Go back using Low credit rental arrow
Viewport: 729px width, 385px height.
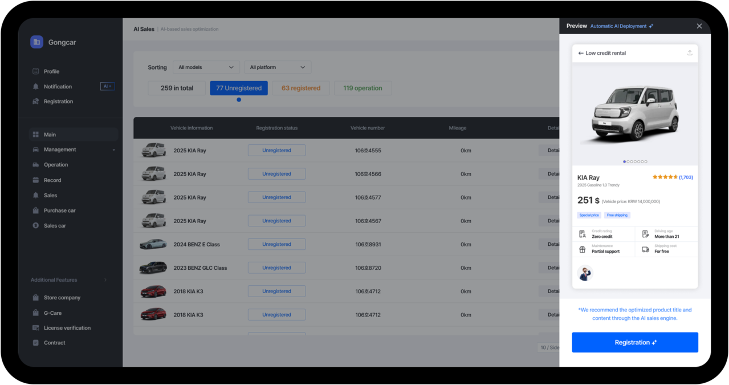coord(581,53)
